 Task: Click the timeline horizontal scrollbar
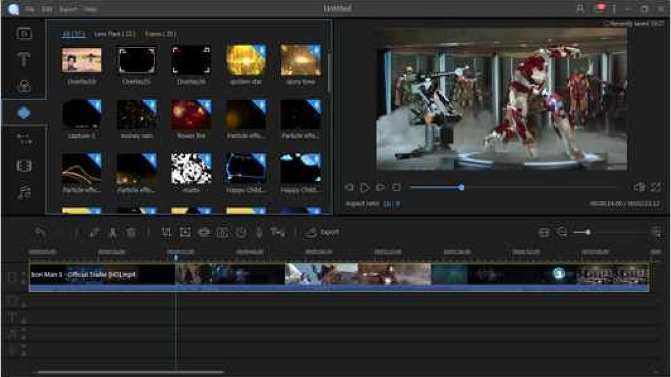(130, 372)
